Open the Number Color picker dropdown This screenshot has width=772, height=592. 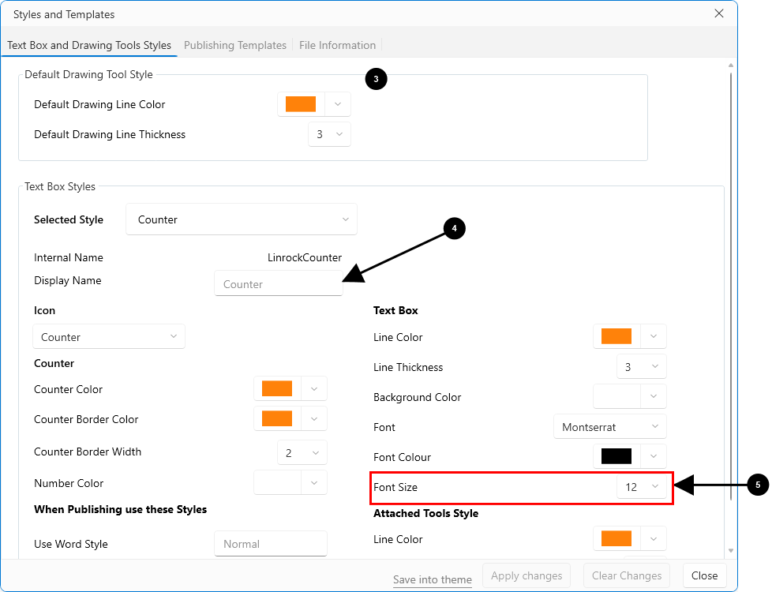[x=314, y=483]
